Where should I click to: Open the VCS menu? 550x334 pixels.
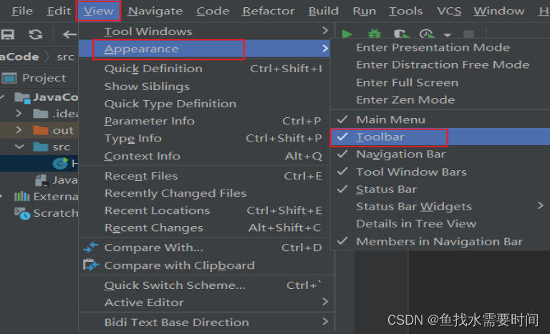[x=449, y=11]
